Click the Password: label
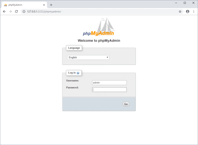The width and height of the screenshot is (198, 145). 72,88
